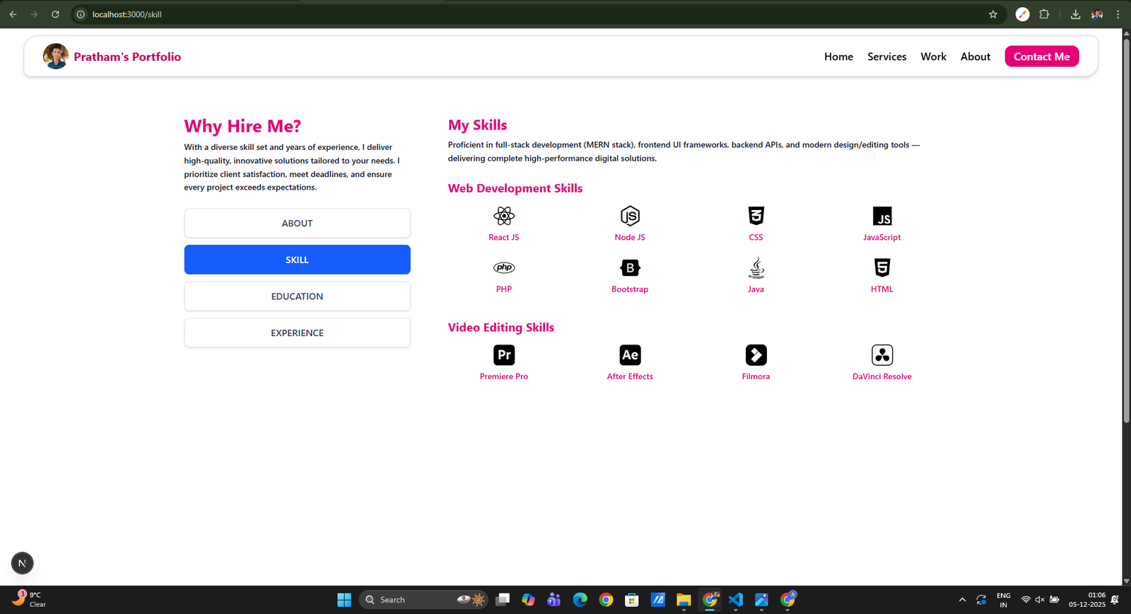Click the Filmora icon
1131x614 pixels.
click(x=756, y=355)
